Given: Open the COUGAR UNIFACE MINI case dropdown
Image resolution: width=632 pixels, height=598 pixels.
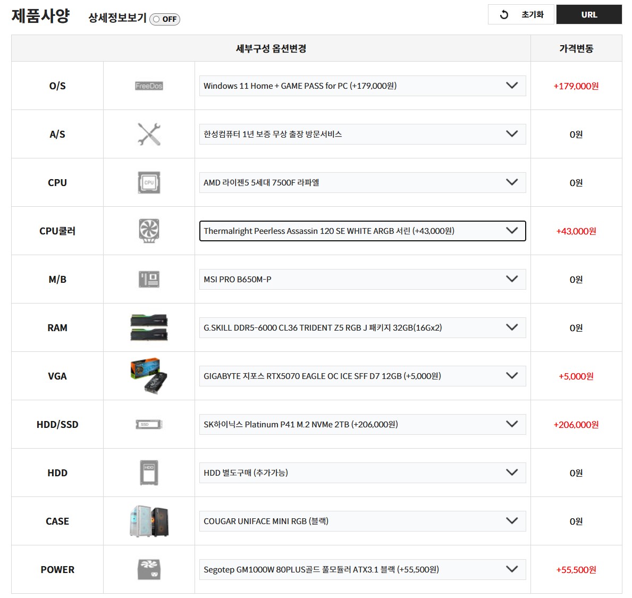Looking at the screenshot, I should (x=363, y=521).
